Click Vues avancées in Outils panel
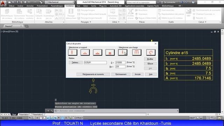 point(166,10)
